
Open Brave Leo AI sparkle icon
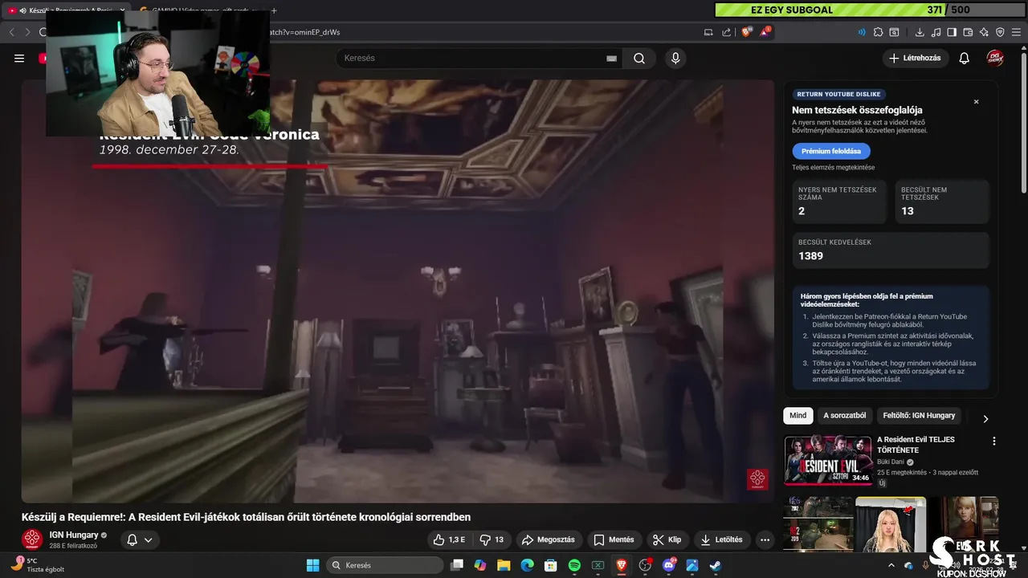[x=984, y=32]
